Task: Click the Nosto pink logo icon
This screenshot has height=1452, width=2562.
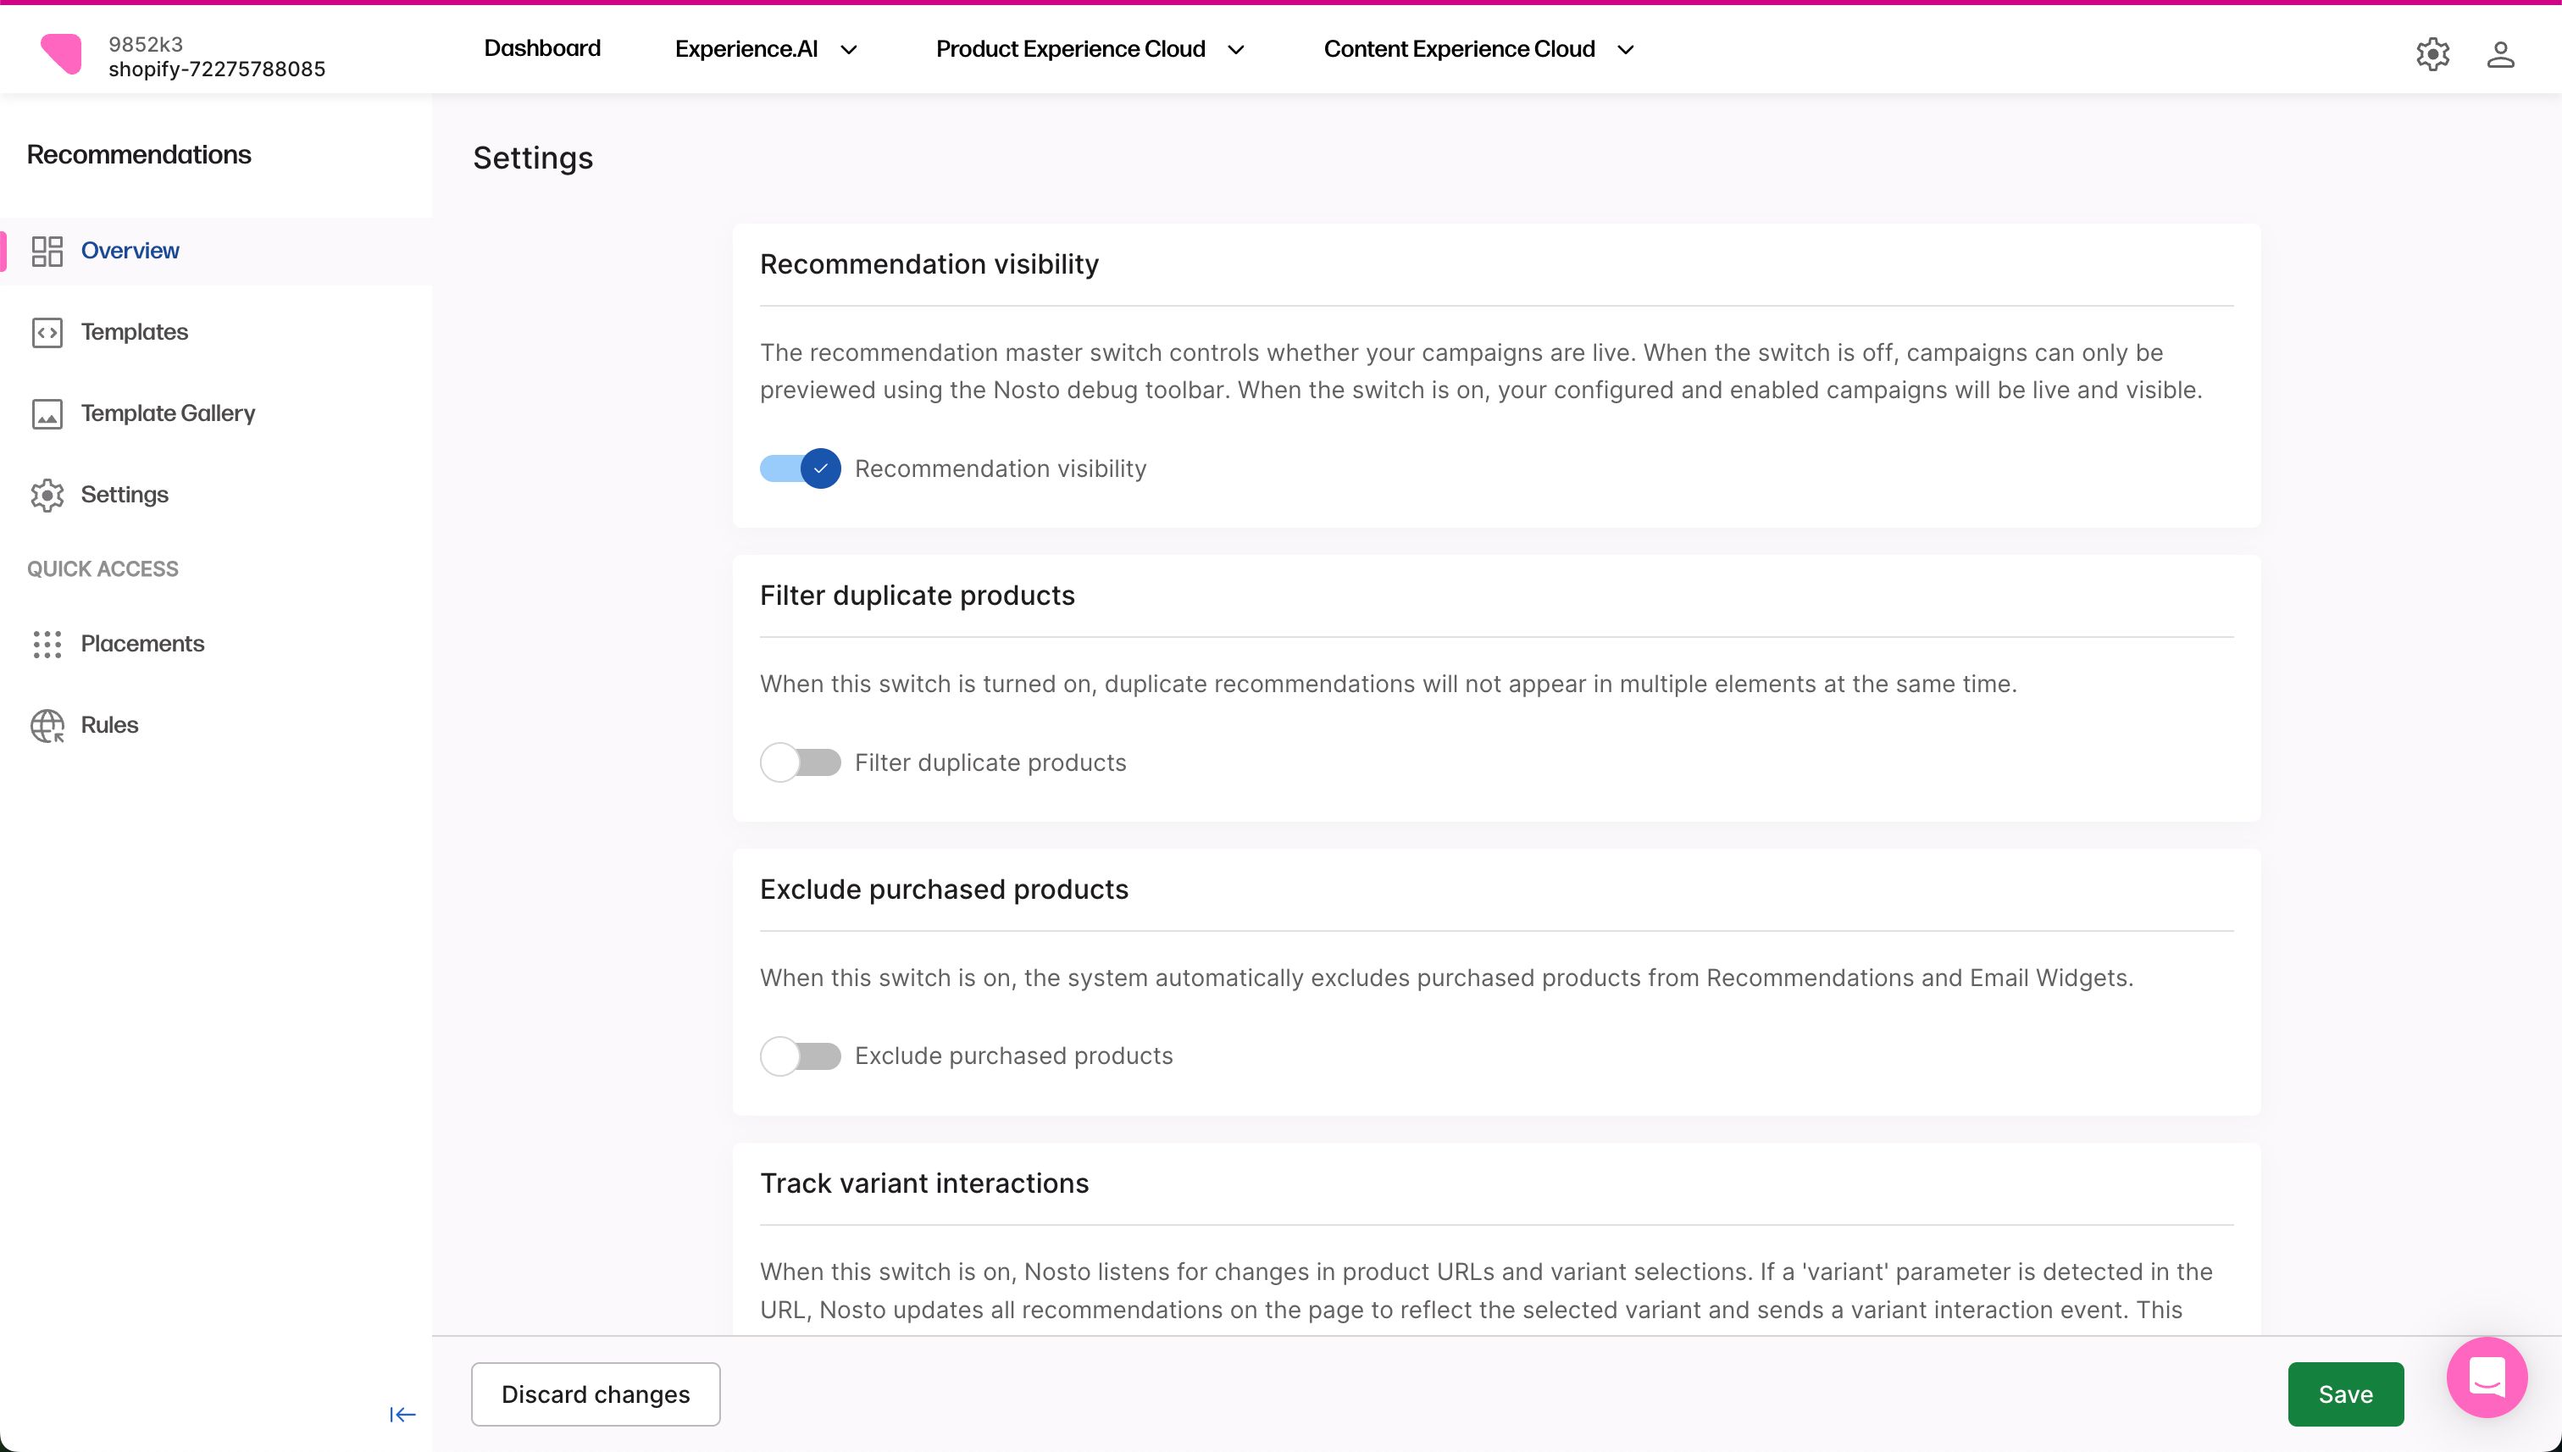Action: (61, 54)
